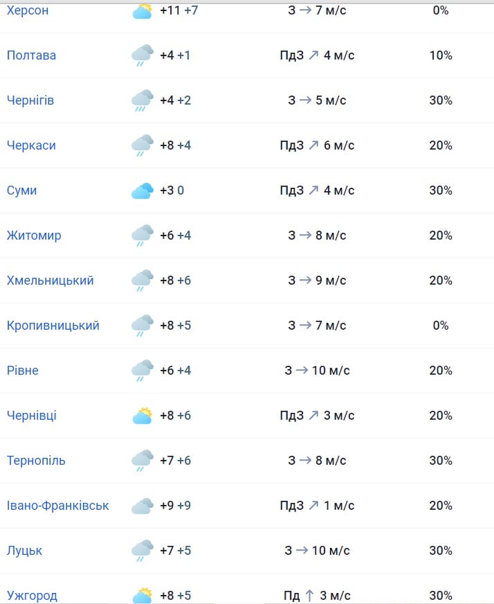Open the Черкаси weather link
The height and width of the screenshot is (604, 494).
click(31, 145)
